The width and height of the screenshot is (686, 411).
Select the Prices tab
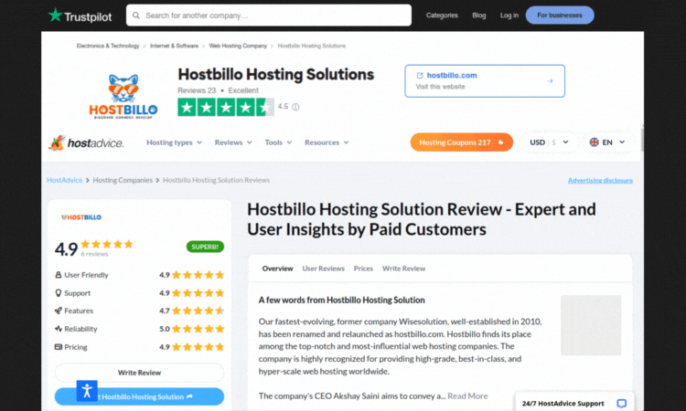[x=363, y=269]
